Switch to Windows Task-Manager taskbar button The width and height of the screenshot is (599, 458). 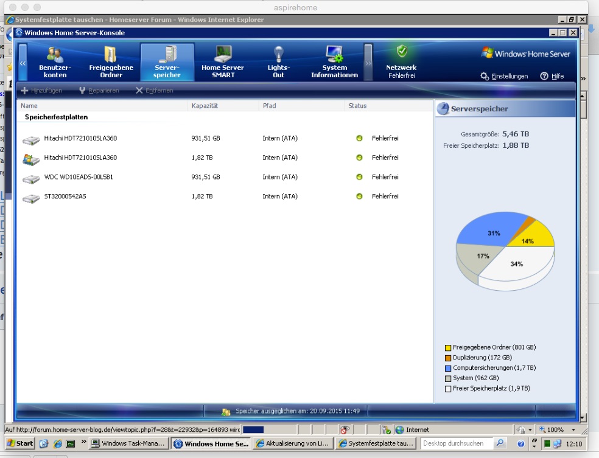click(x=129, y=443)
